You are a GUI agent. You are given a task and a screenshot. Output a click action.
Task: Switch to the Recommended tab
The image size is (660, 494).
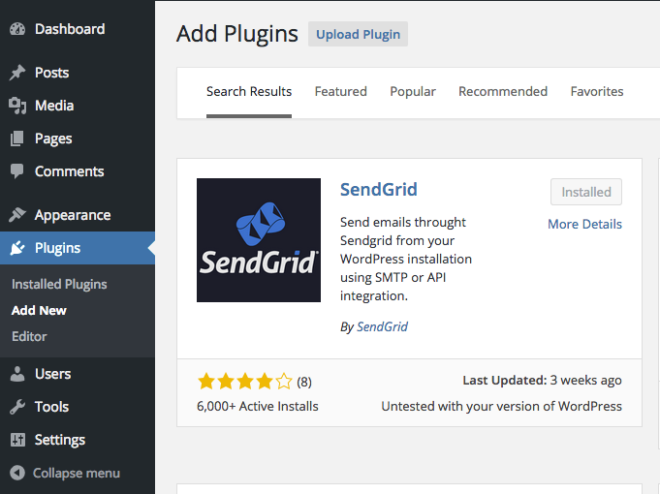[x=503, y=92]
